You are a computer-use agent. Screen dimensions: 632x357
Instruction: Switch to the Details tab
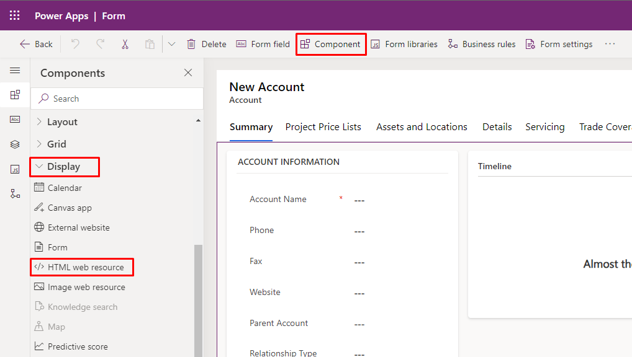[497, 127]
